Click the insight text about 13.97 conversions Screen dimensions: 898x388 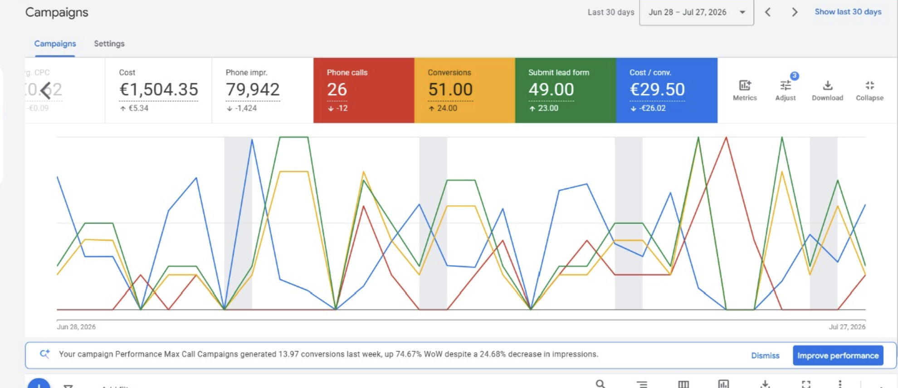click(328, 354)
